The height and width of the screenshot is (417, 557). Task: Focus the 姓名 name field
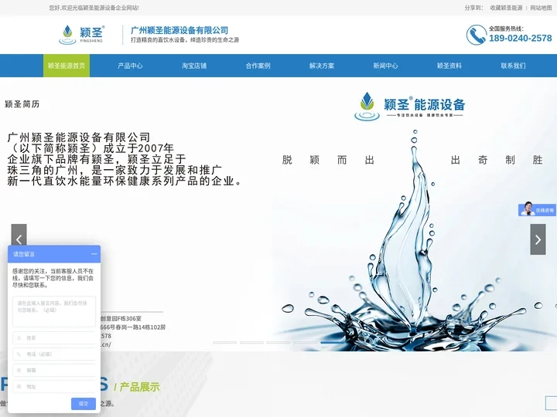coord(54,338)
